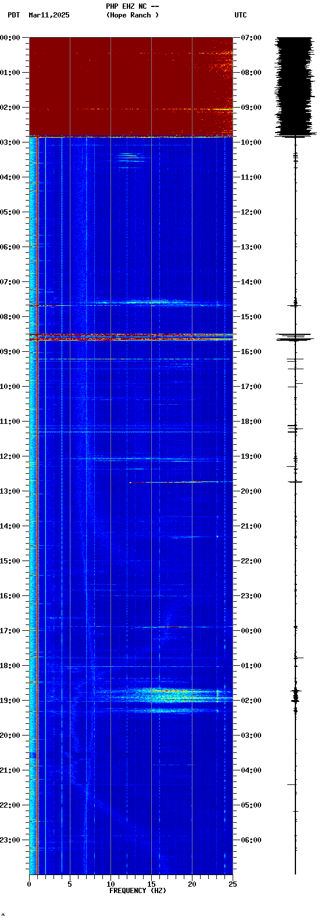Click the UTC-side '05:00' time label
The image size is (321, 921).
tap(251, 805)
